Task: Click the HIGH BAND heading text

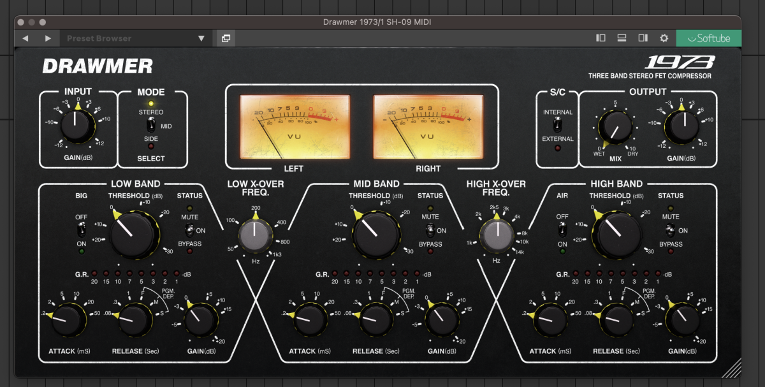Action: 616,184
